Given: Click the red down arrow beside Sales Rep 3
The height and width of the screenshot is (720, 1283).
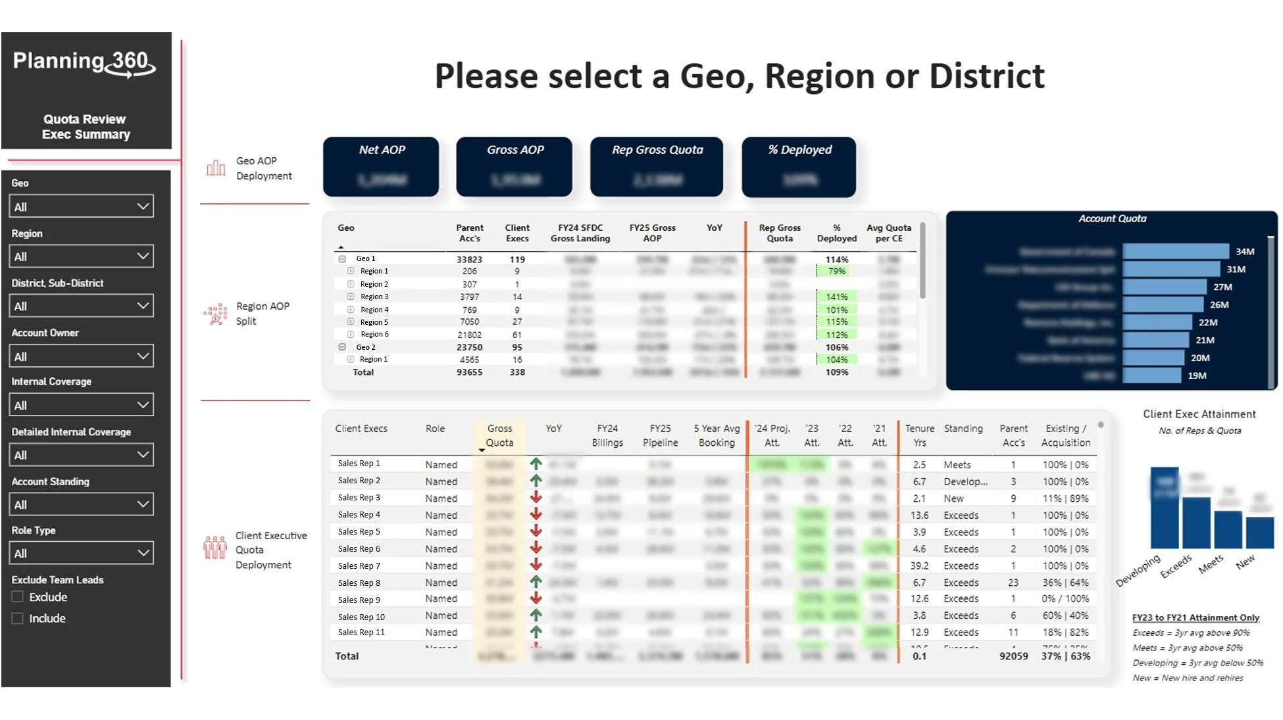Looking at the screenshot, I should [536, 497].
